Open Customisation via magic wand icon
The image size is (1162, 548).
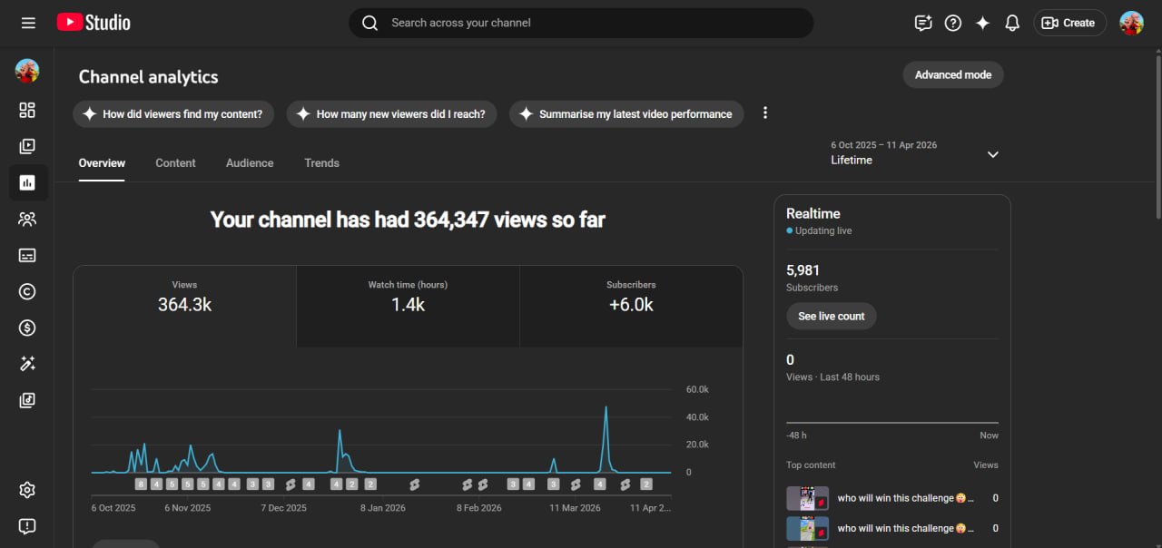click(x=27, y=364)
